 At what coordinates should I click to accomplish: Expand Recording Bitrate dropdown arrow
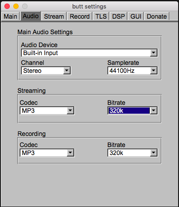[154, 153]
